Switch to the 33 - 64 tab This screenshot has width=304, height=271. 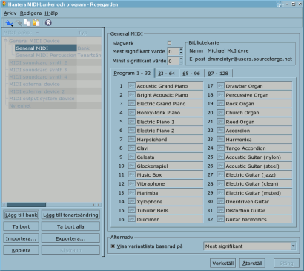pos(166,74)
